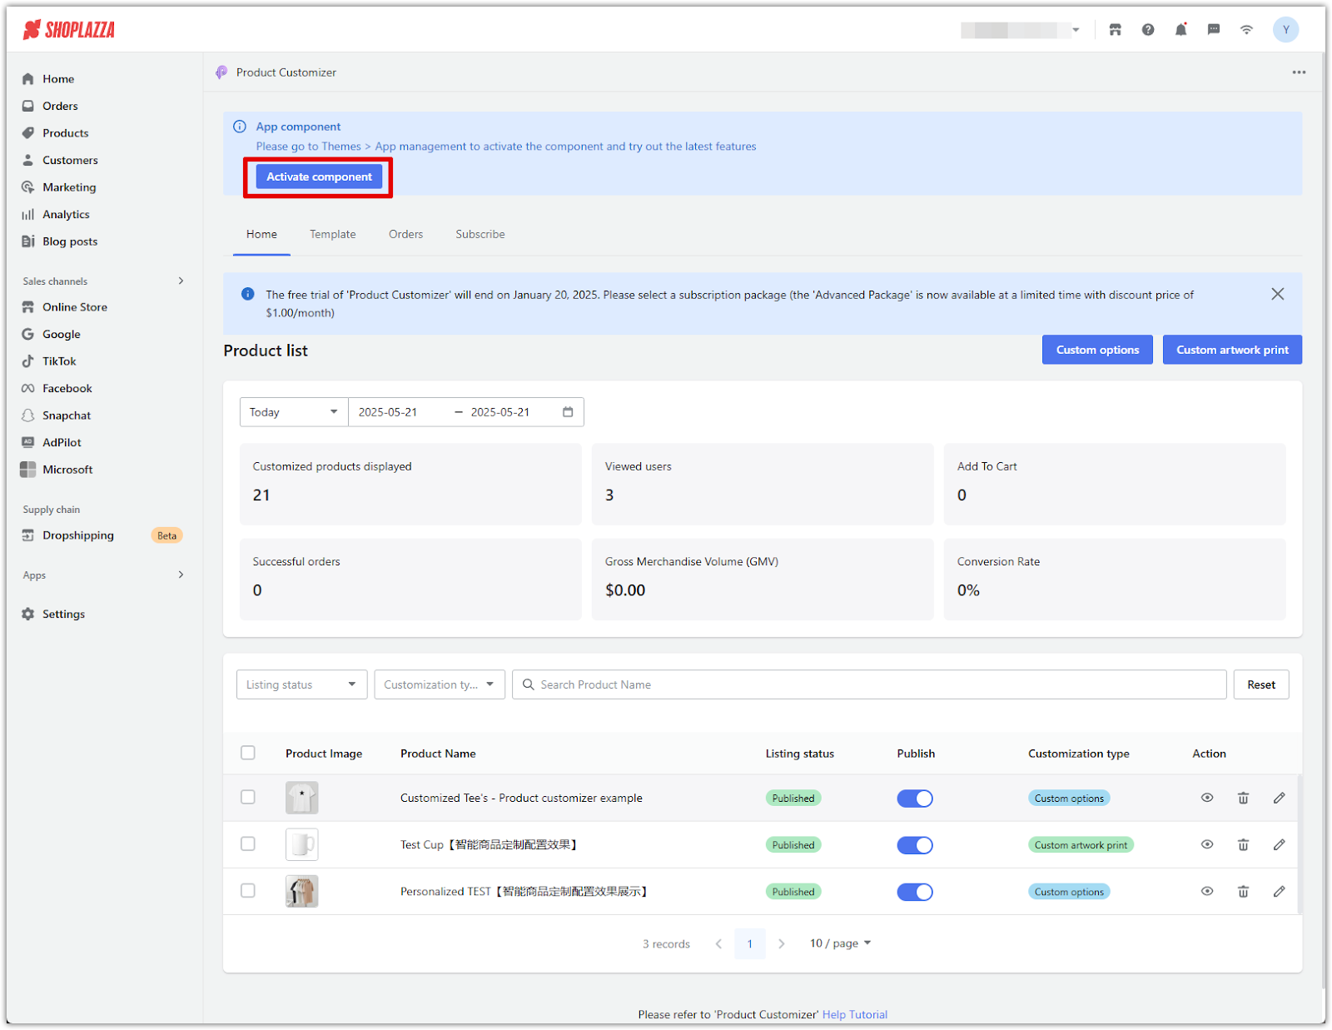Open the notifications bell
This screenshot has width=1332, height=1030.
pos(1180,30)
